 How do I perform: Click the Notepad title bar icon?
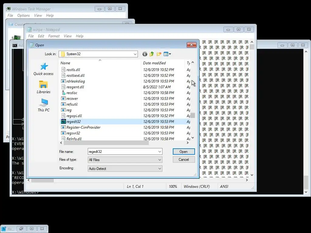(x=29, y=29)
